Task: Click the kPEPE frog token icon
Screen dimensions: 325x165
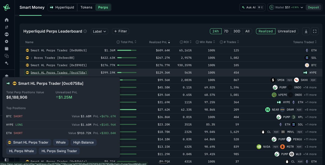Action: (274, 95)
